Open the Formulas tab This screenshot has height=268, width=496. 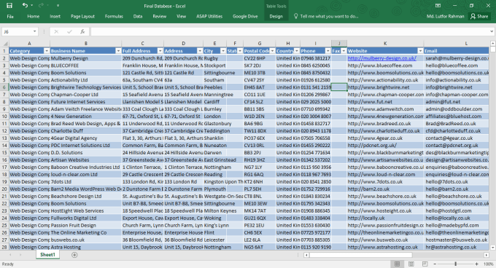point(114,17)
